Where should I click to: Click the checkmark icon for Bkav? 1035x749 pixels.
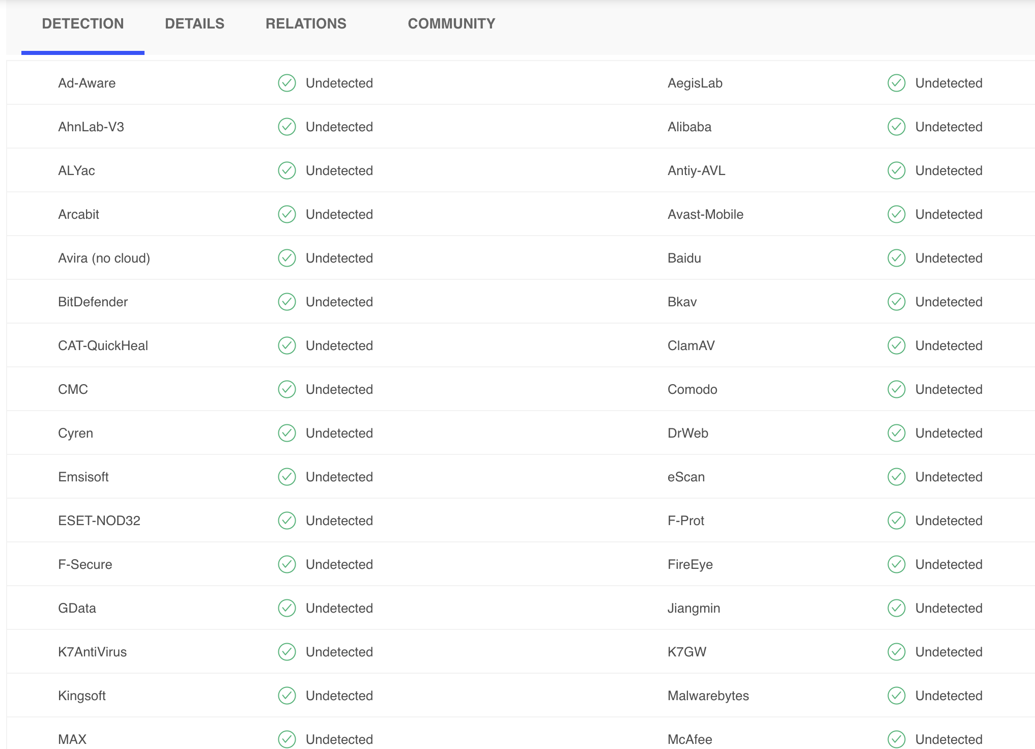pyautogui.click(x=897, y=302)
